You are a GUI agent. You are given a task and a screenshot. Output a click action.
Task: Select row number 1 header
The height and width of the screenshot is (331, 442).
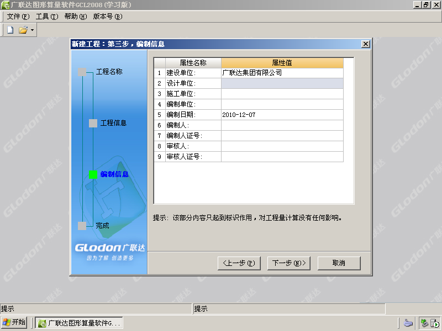[x=160, y=73]
